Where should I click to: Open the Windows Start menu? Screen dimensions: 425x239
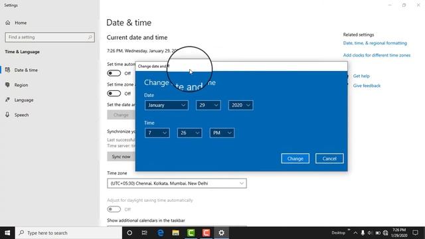tap(7, 233)
